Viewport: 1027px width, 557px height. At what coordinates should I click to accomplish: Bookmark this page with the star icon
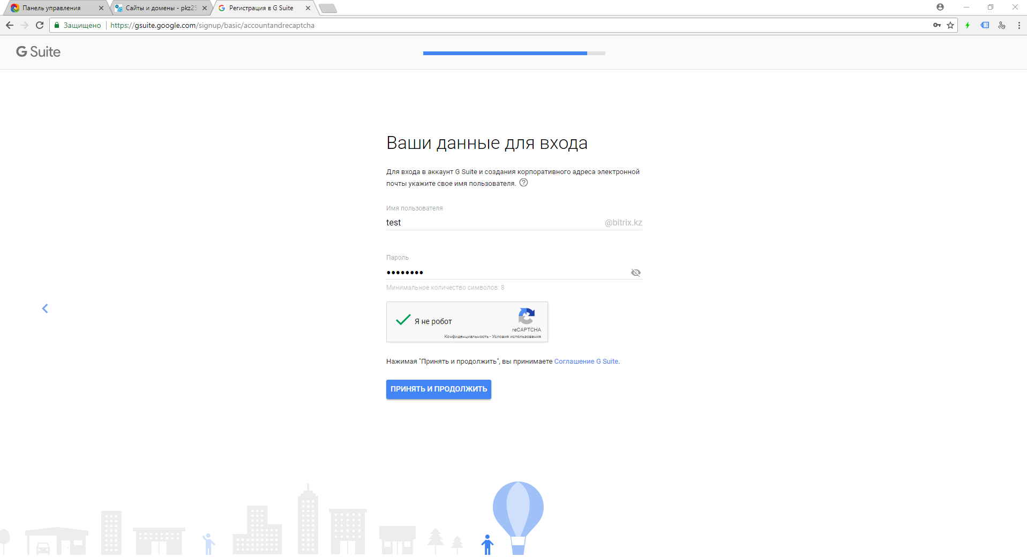(950, 25)
